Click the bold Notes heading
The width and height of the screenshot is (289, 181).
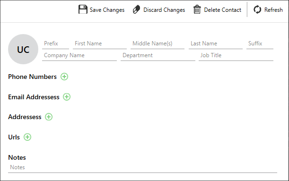pos(17,158)
